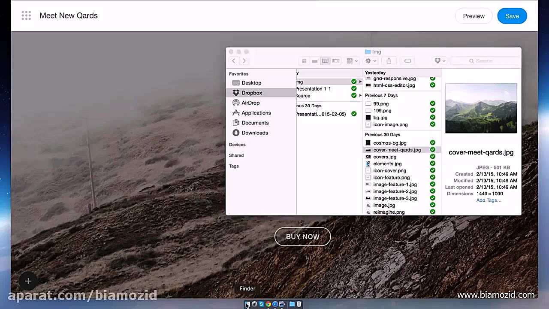549x309 pixels.
Task: Select image.jpg file
Action: 384,205
